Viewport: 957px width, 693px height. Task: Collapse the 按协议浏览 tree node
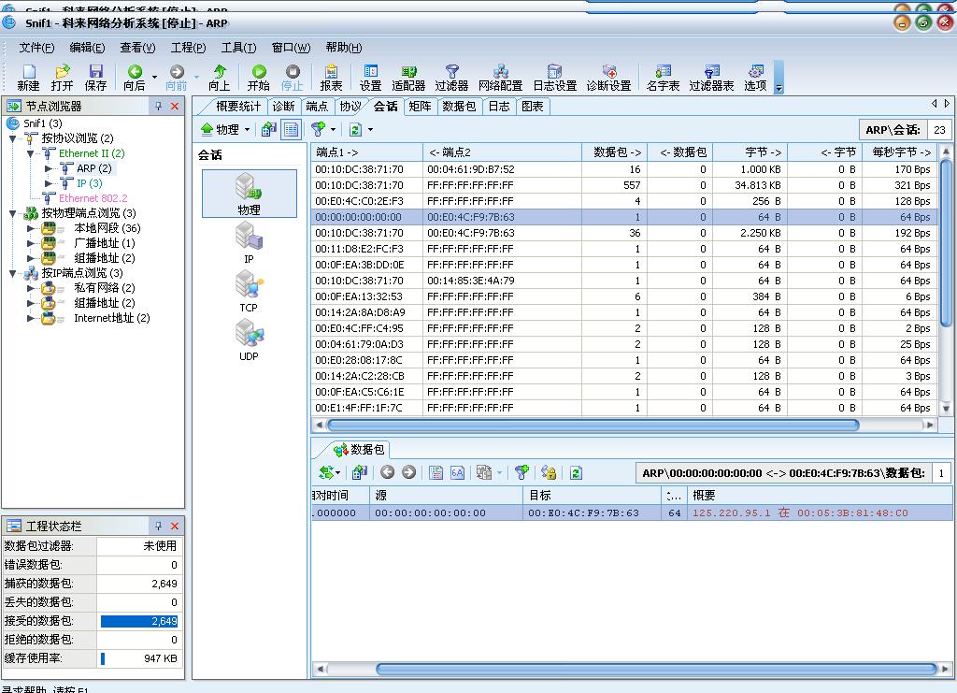13,138
